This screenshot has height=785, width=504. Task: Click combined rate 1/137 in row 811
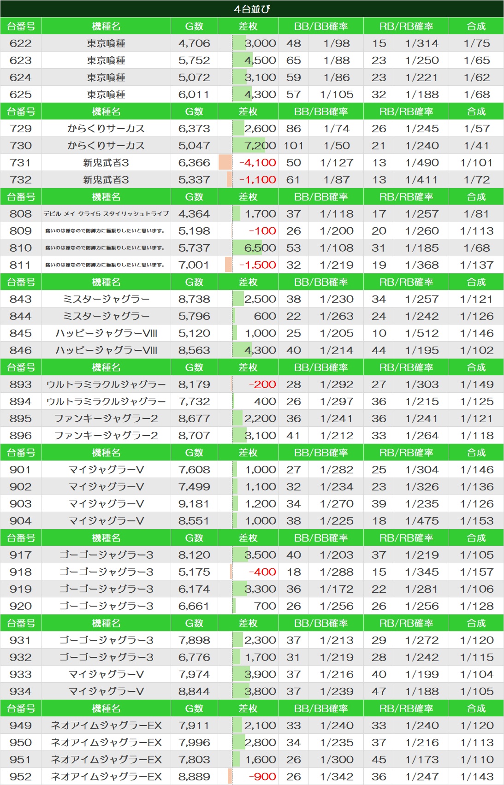click(x=476, y=265)
